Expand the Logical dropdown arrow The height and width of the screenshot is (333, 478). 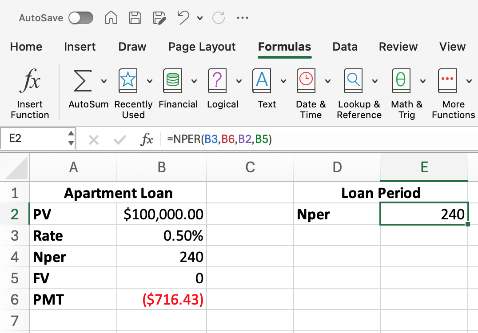point(239,81)
